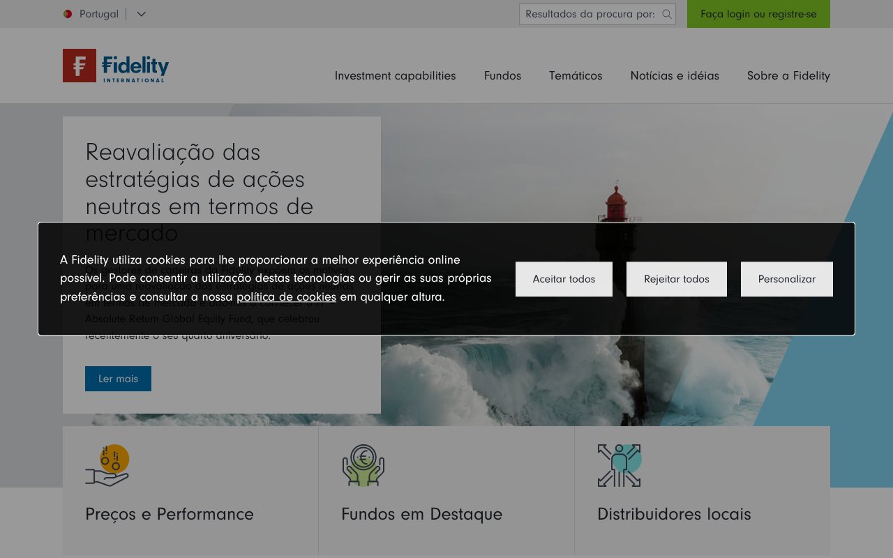This screenshot has height=558, width=893.
Task: Open the Temáticos navigation menu
Action: [x=576, y=76]
